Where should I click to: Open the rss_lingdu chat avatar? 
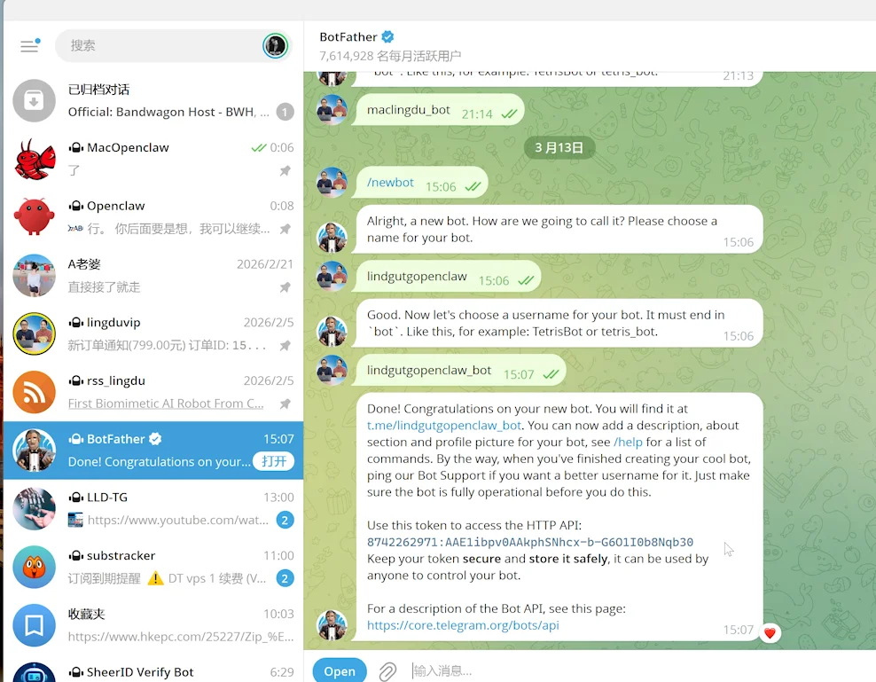point(34,392)
